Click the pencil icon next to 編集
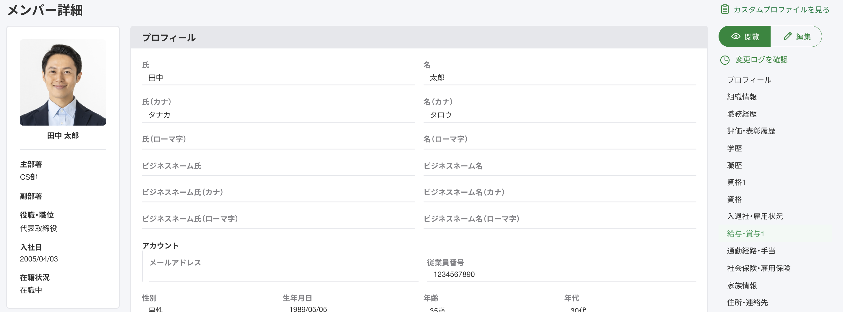This screenshot has height=312, width=843. [x=788, y=36]
